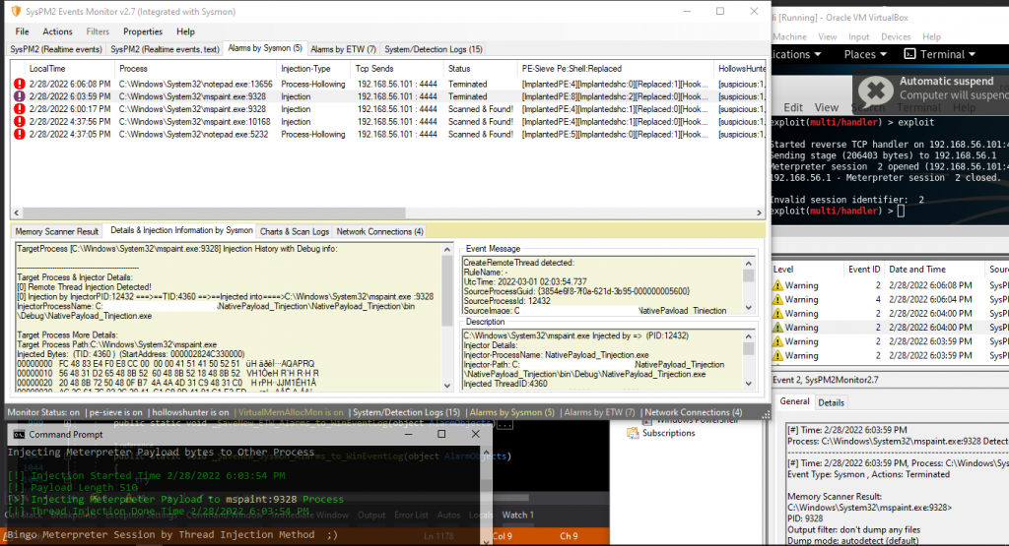Click System/Detection Logs (15) status bar link
This screenshot has height=546, width=1009.
[406, 412]
